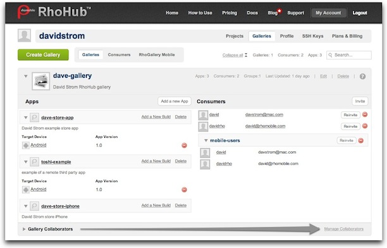Click Android device icon under toshi-example

[26, 189]
